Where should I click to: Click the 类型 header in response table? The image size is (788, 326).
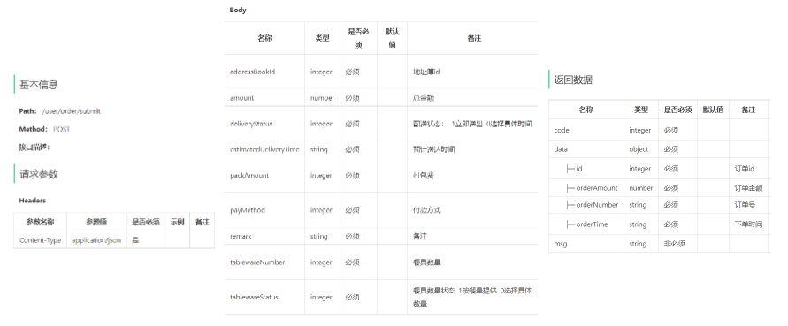click(x=641, y=110)
